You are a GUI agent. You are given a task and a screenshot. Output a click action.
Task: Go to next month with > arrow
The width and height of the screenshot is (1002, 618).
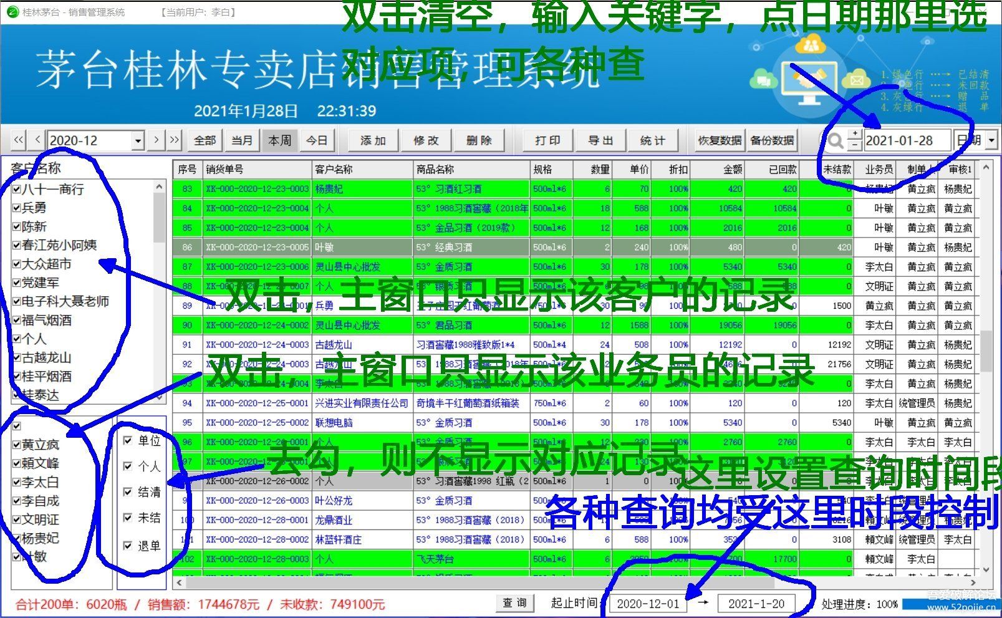point(156,140)
